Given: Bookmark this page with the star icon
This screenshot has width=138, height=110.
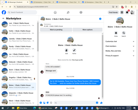Looking at the screenshot, I should tap(117, 7).
